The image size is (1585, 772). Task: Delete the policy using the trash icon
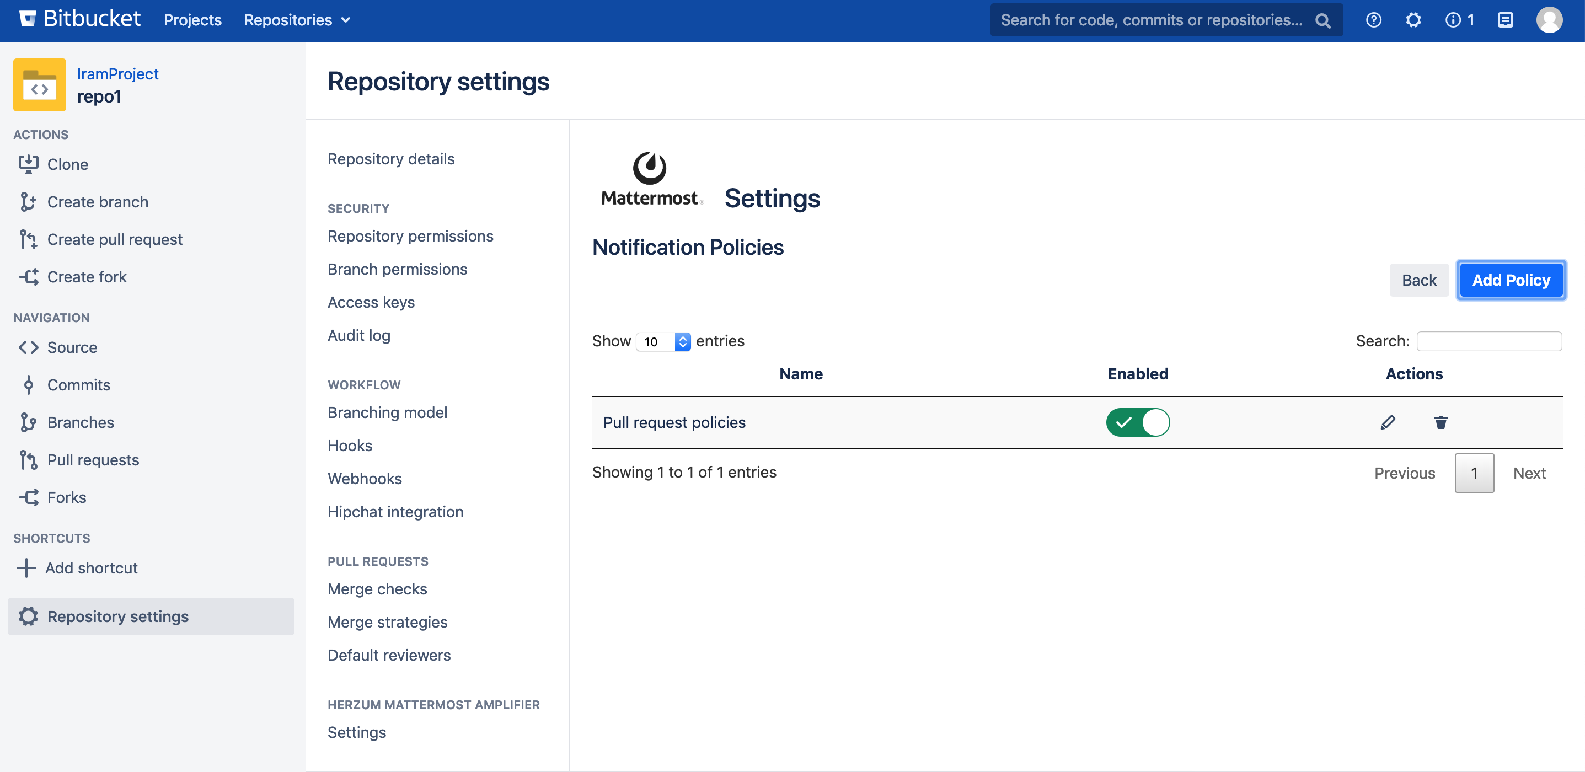[x=1441, y=422]
